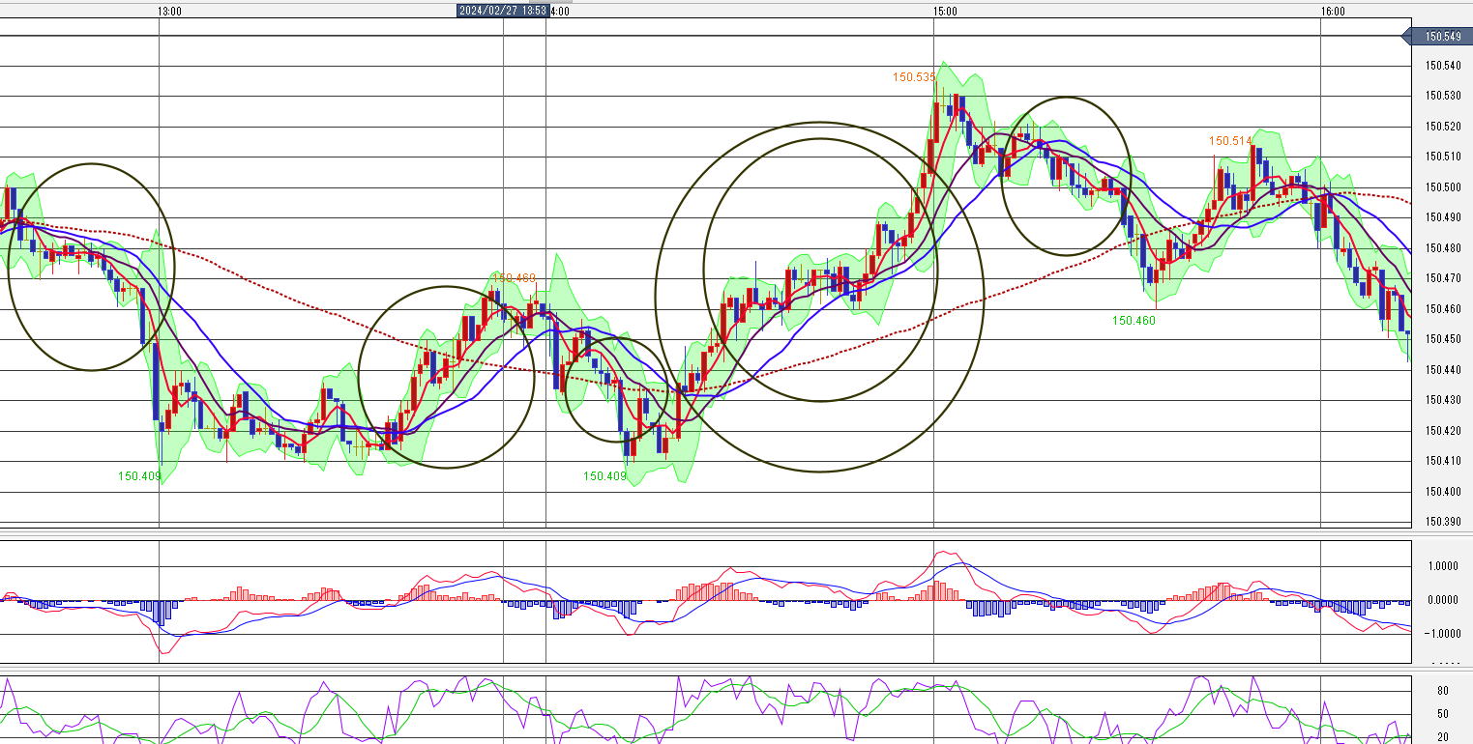Click the green 150.460 low price label
The width and height of the screenshot is (1473, 744).
click(x=1134, y=320)
